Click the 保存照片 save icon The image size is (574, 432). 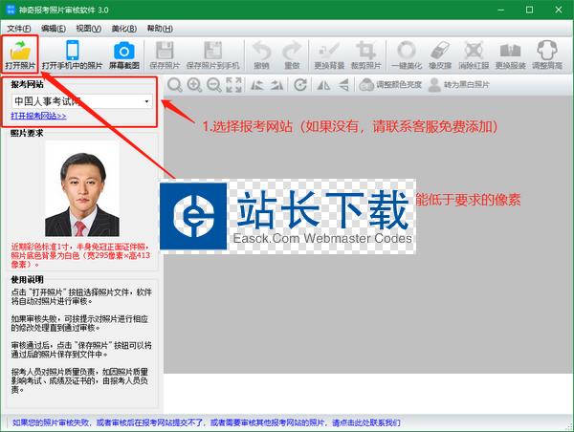coord(164,55)
